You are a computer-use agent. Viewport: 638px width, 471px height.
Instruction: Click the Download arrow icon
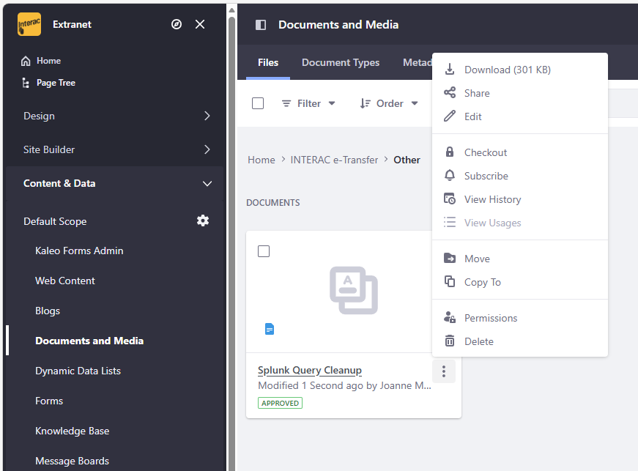[x=450, y=70]
